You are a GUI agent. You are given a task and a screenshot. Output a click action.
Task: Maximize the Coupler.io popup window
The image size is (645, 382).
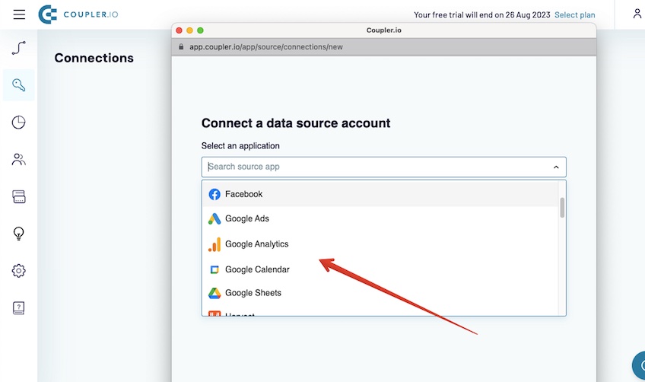click(200, 30)
